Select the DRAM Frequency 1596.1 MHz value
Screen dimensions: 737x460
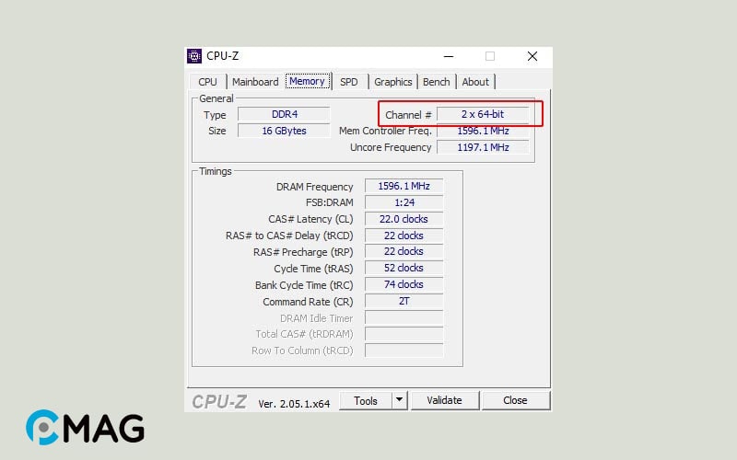coord(404,186)
